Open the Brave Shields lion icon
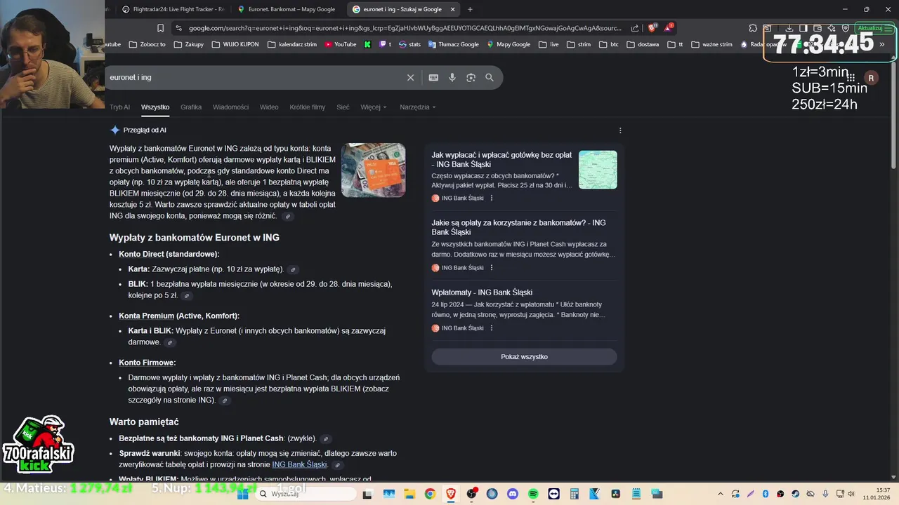 tap(652, 28)
